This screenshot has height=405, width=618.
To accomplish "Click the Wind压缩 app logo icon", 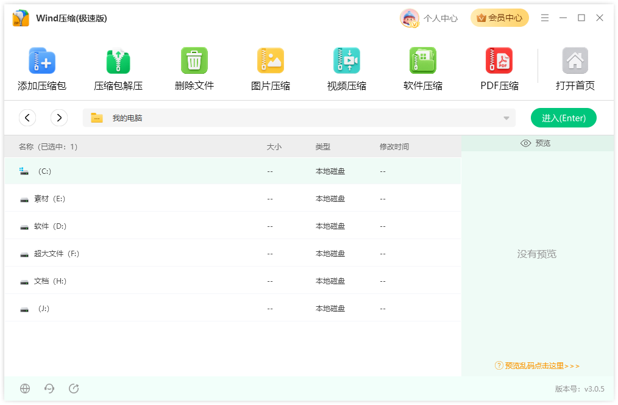I will [x=21, y=18].
